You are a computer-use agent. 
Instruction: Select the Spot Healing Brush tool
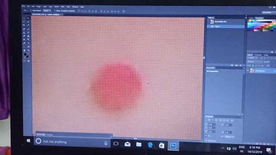[x=24, y=29]
